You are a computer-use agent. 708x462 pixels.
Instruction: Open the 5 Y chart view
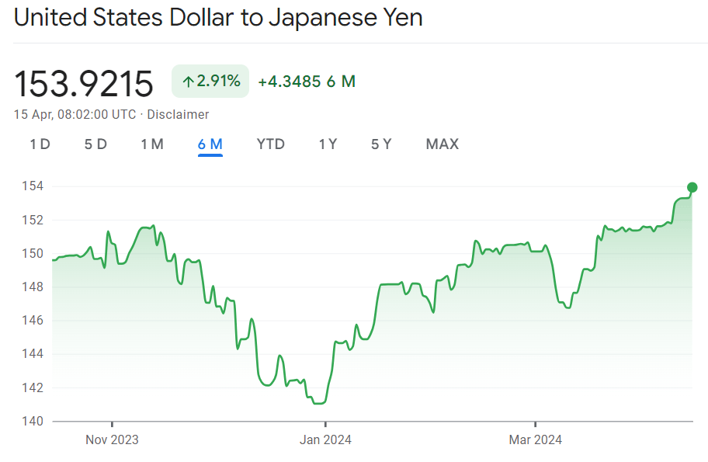point(381,144)
